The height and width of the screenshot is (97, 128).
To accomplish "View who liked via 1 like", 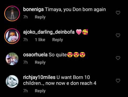I will click(x=40, y=40).
